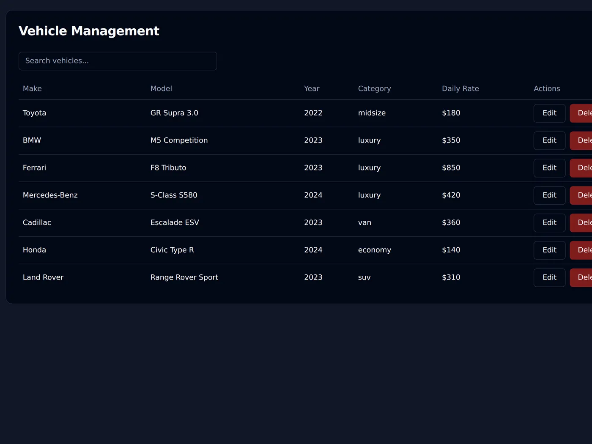Click the M5 Competition model cell
This screenshot has width=592, height=444.
[x=179, y=140]
